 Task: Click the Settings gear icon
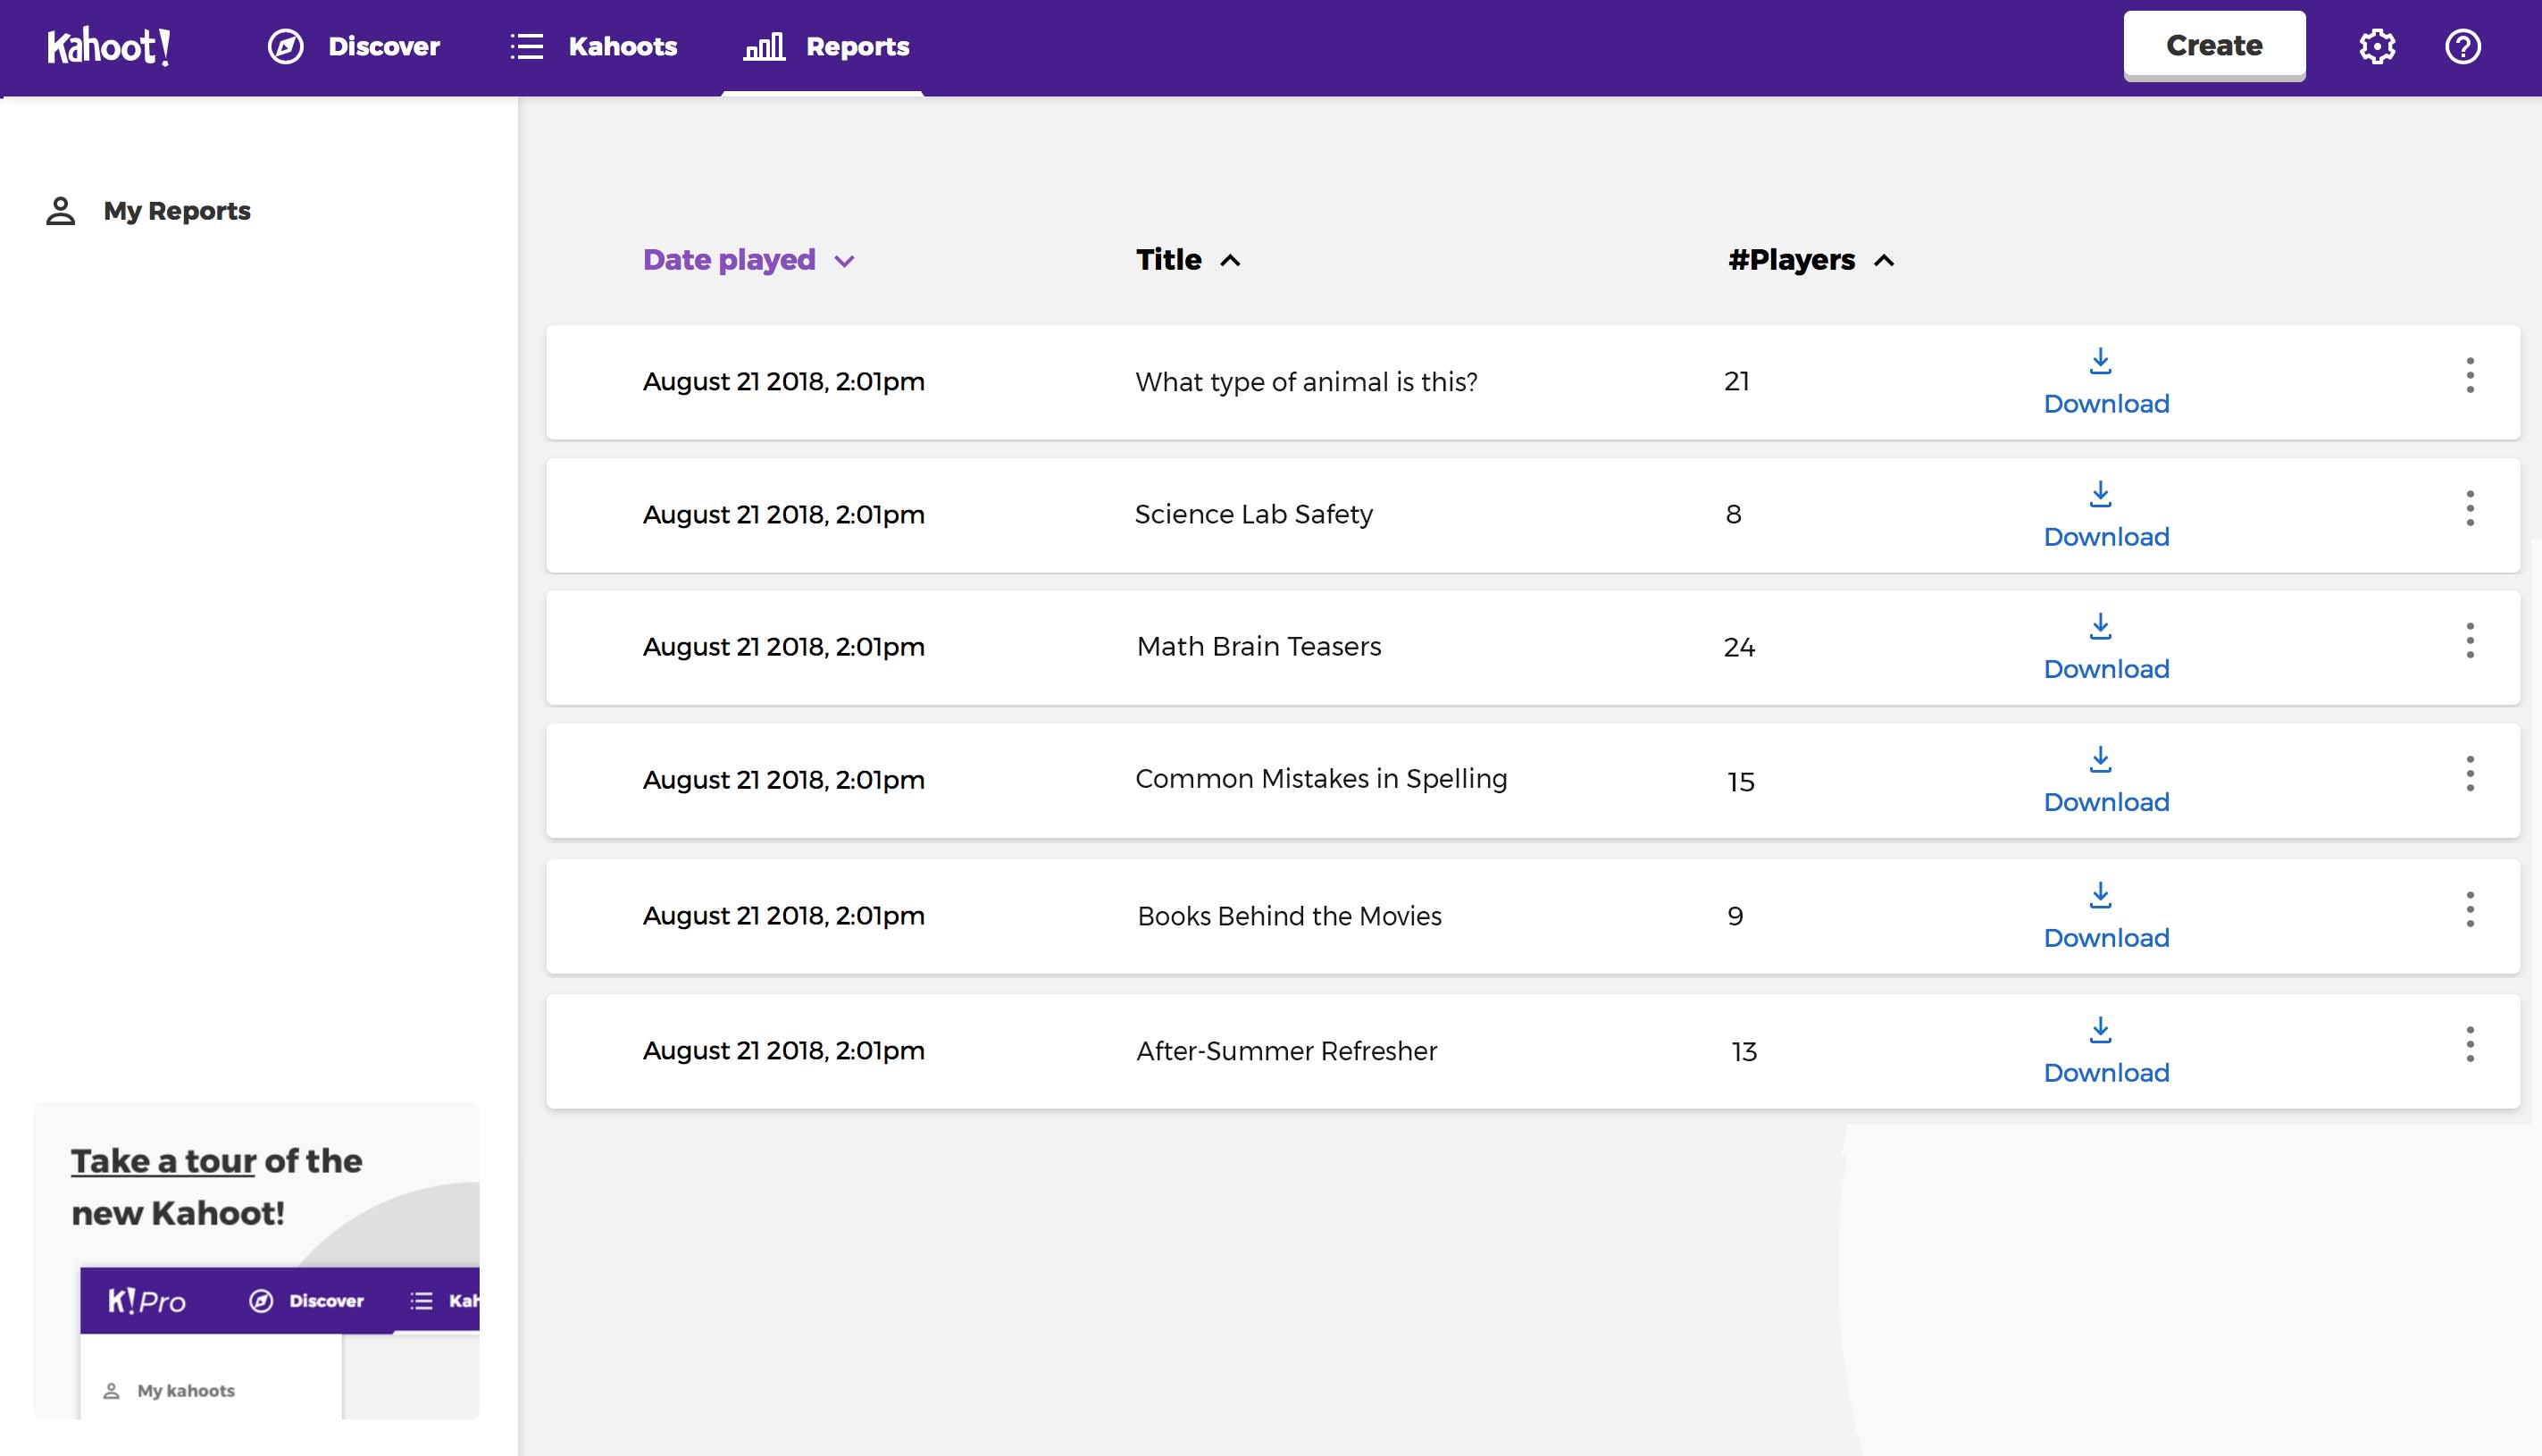pos(2376,46)
